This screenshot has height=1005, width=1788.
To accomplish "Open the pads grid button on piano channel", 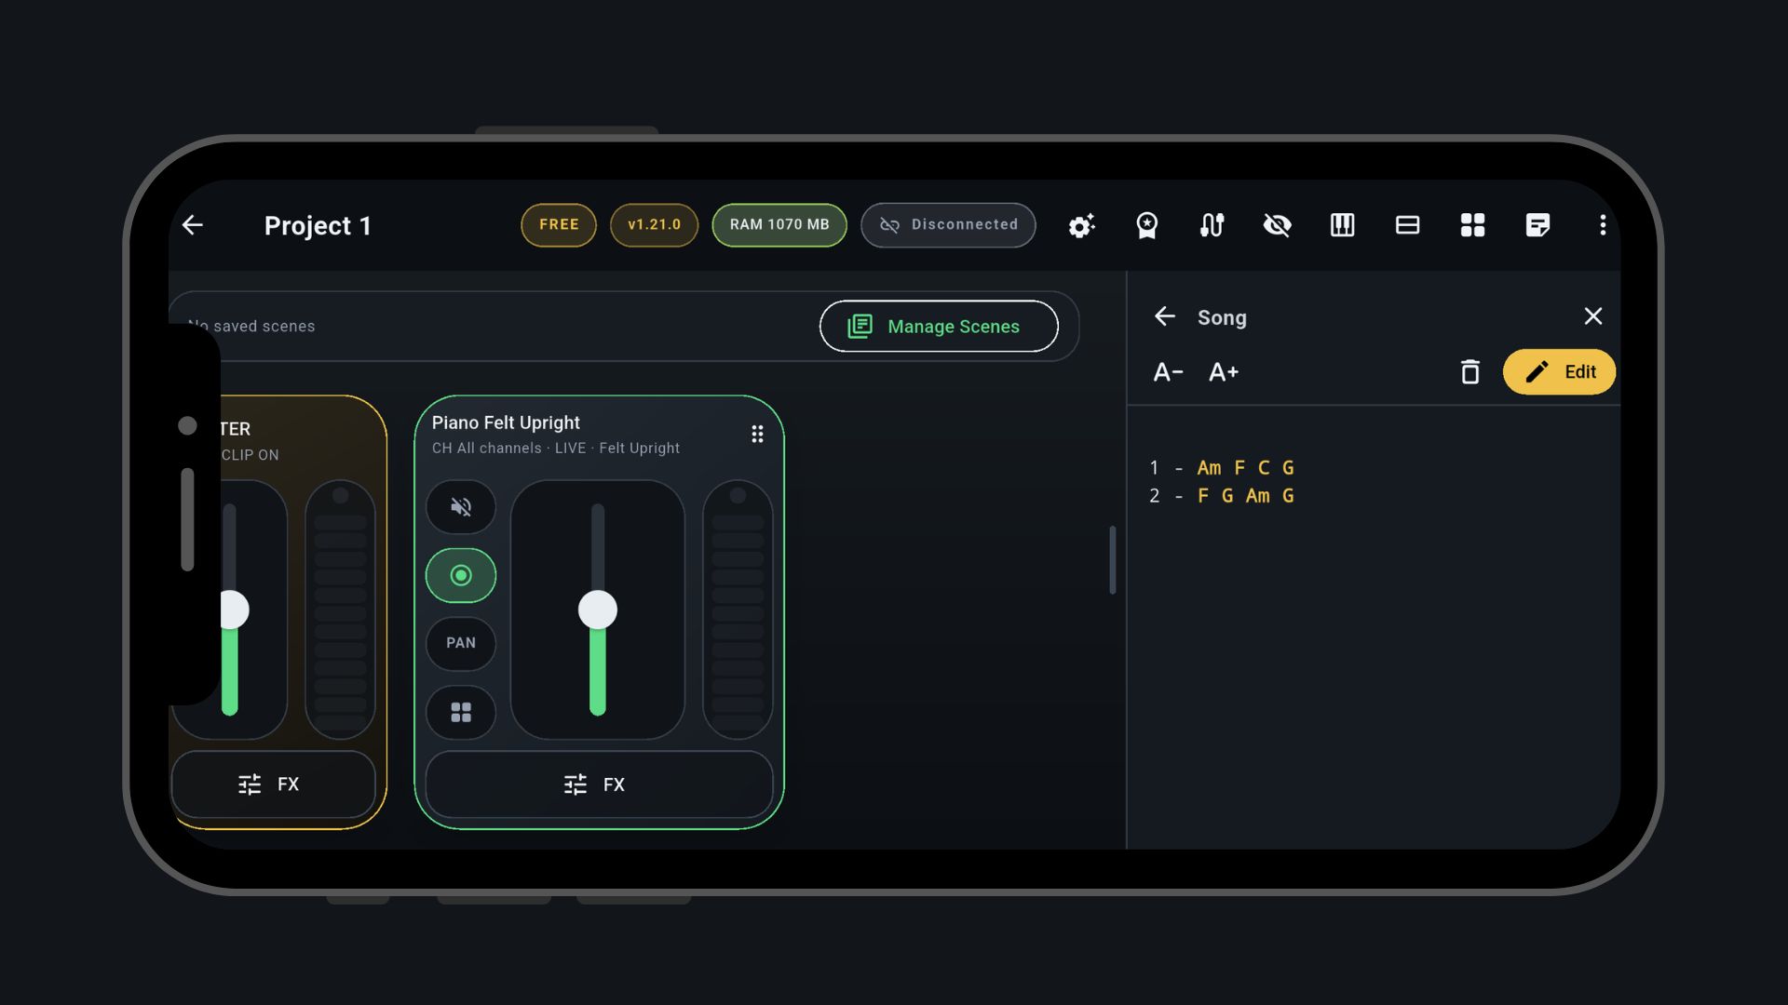I will point(461,713).
